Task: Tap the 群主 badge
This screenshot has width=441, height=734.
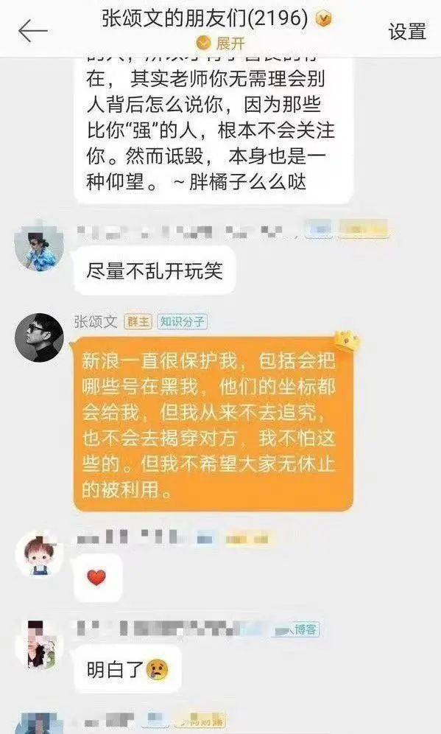Action: coord(138,321)
